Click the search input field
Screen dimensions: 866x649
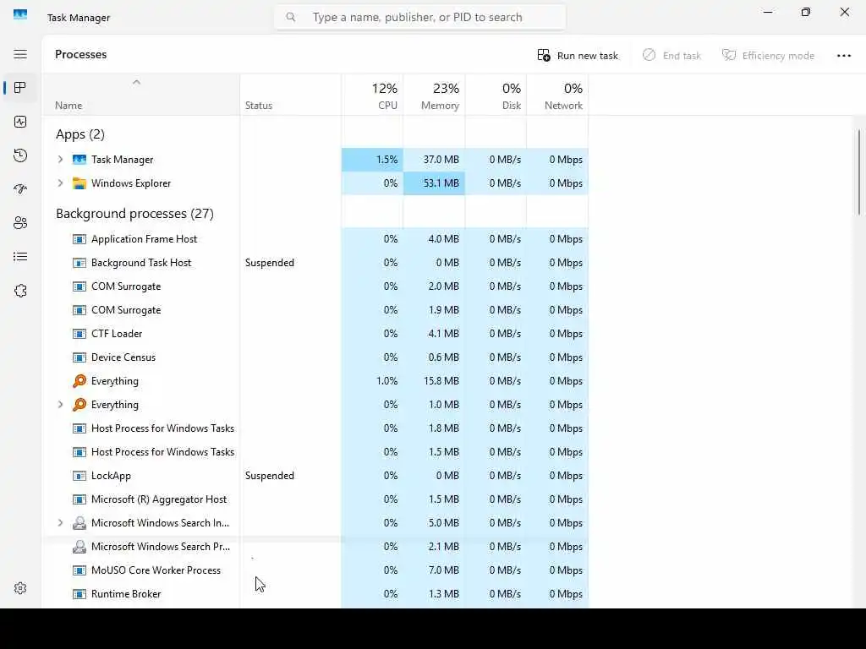tap(419, 17)
